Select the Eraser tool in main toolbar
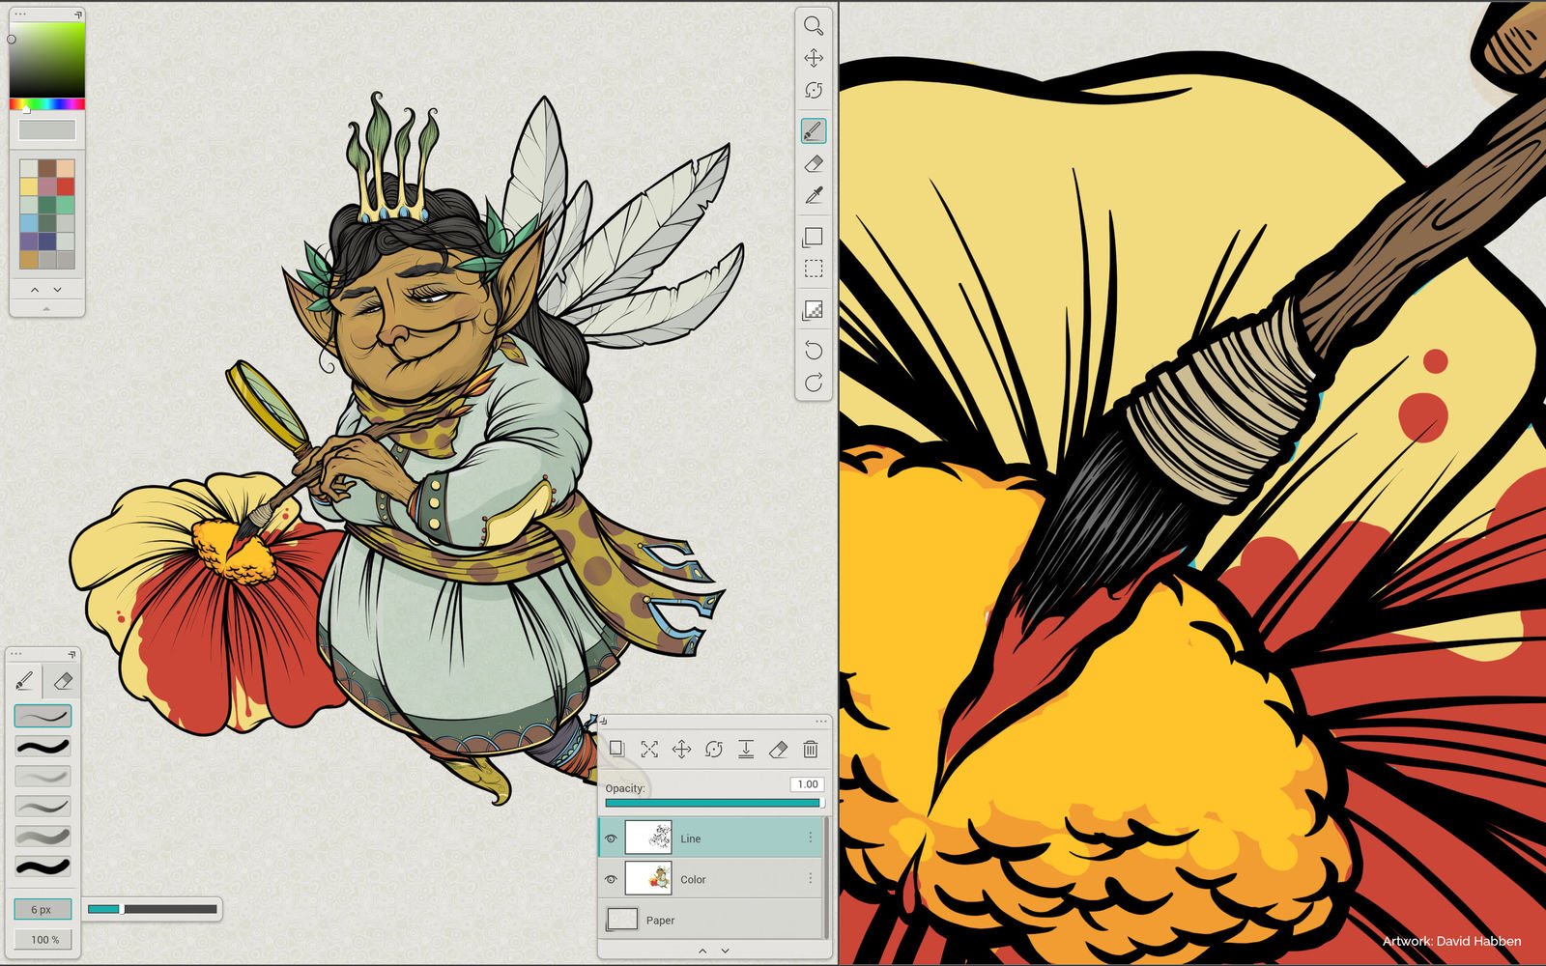 pos(814,163)
